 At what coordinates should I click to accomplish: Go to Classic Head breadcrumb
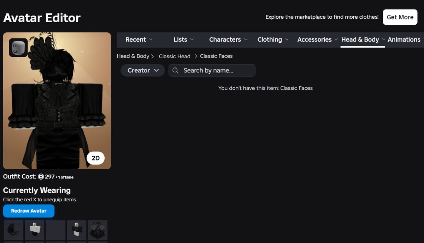(x=175, y=56)
